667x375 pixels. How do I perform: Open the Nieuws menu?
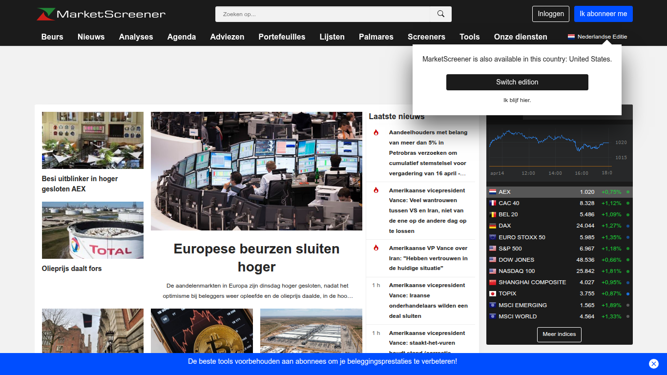click(x=91, y=37)
